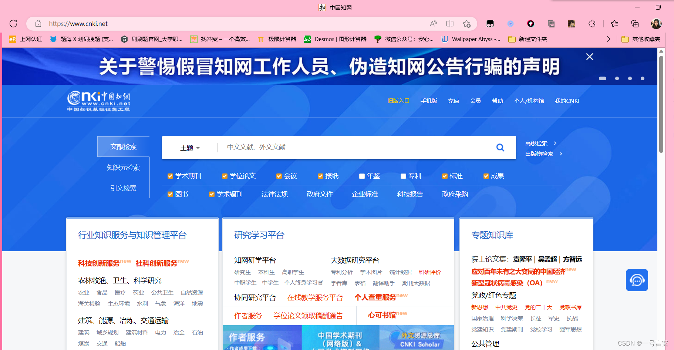Close the announcement banner with X
The width and height of the screenshot is (674, 350).
pos(590,57)
